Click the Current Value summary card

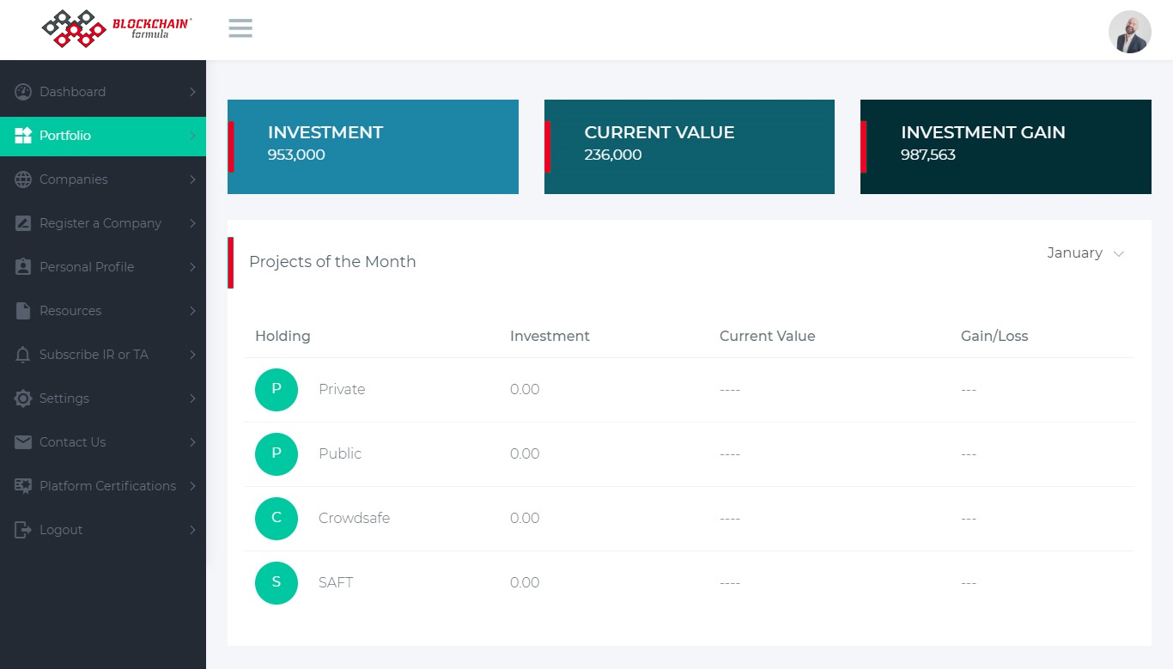tap(689, 147)
